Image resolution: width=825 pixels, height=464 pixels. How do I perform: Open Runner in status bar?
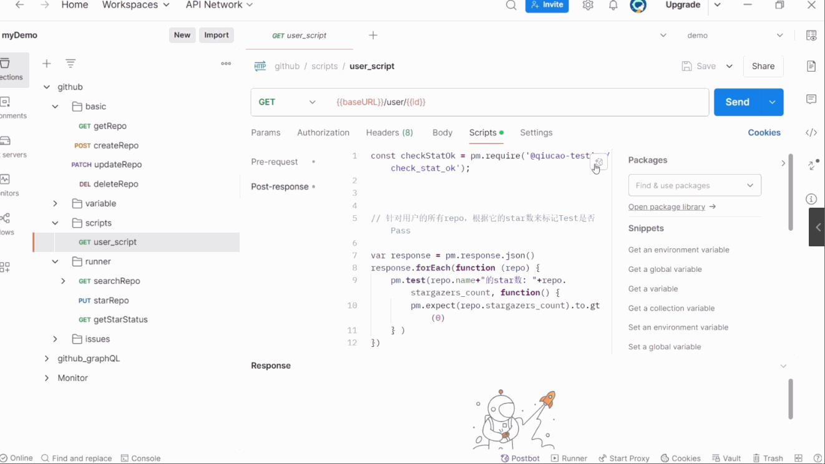click(569, 458)
